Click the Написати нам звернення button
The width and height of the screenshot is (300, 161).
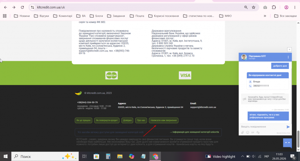[164, 120]
